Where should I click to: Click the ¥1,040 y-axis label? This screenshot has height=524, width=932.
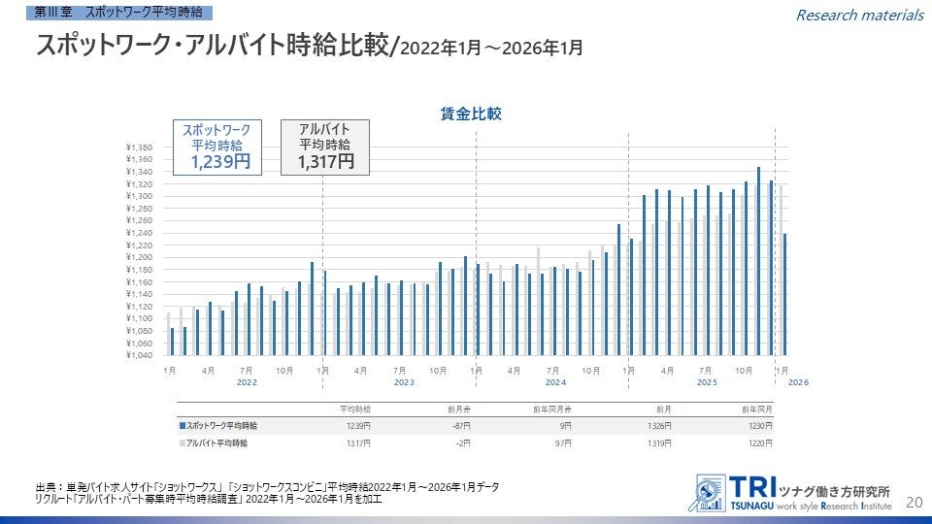[x=139, y=355]
